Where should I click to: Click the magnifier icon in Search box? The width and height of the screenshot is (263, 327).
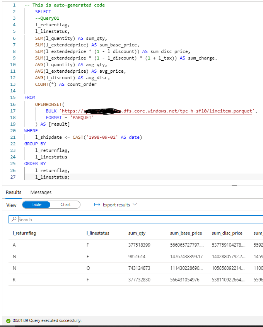click(14, 219)
